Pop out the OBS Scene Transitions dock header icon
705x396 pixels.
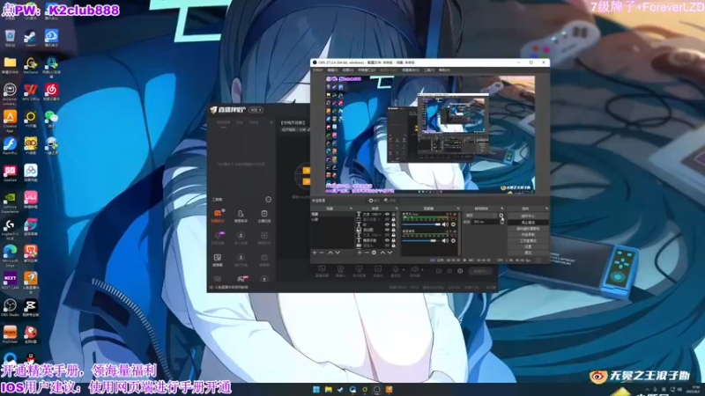(501, 209)
